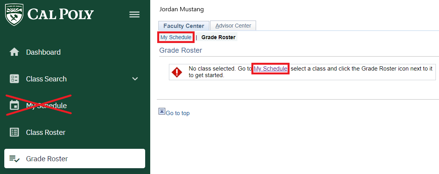Toggle the hamburger menu icon

[134, 14]
